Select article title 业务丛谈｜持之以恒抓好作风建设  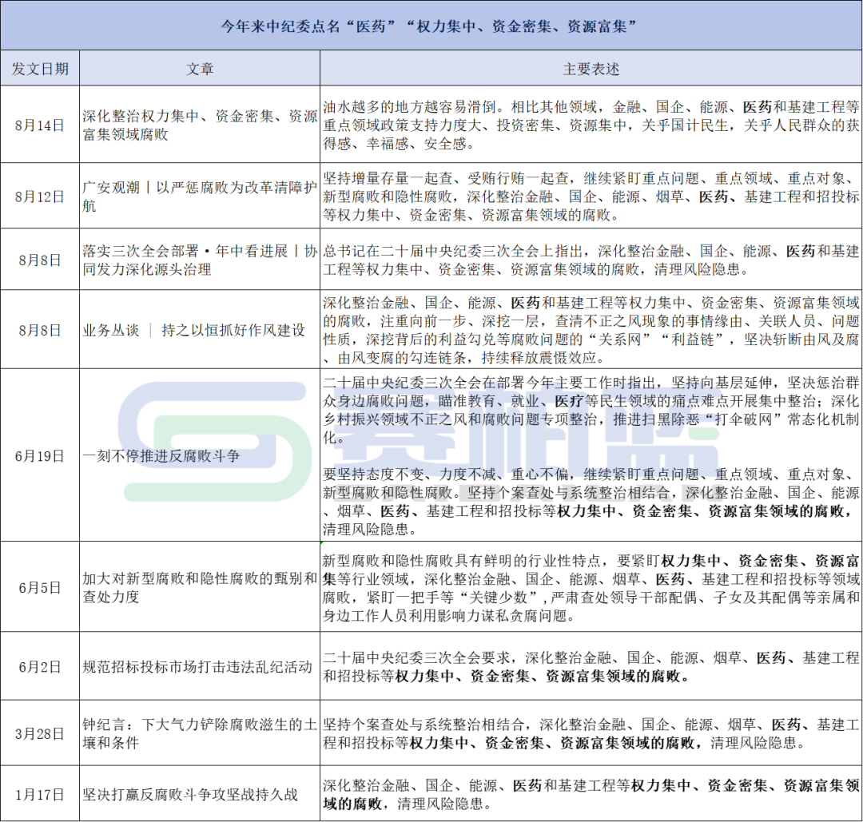(193, 330)
